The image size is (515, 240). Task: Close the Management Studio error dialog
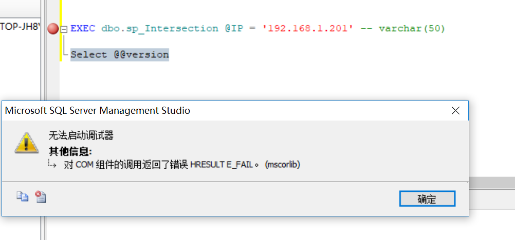pyautogui.click(x=455, y=111)
